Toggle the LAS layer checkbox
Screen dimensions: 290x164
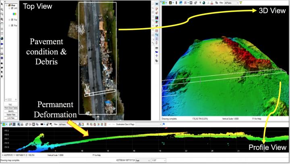pos(12,8)
